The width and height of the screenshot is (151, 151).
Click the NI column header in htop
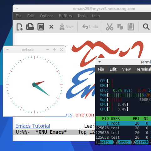click(x=146, y=119)
